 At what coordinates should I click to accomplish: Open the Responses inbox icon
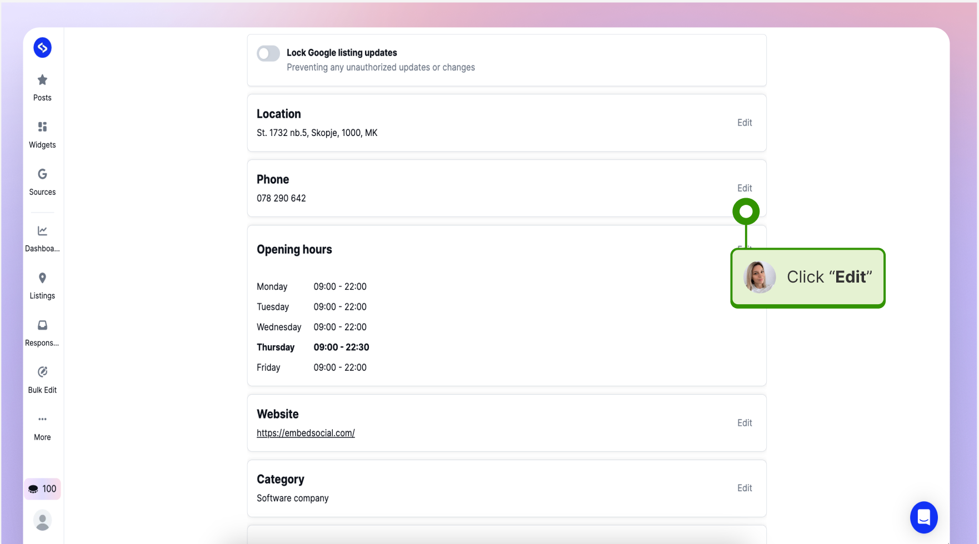(42, 325)
